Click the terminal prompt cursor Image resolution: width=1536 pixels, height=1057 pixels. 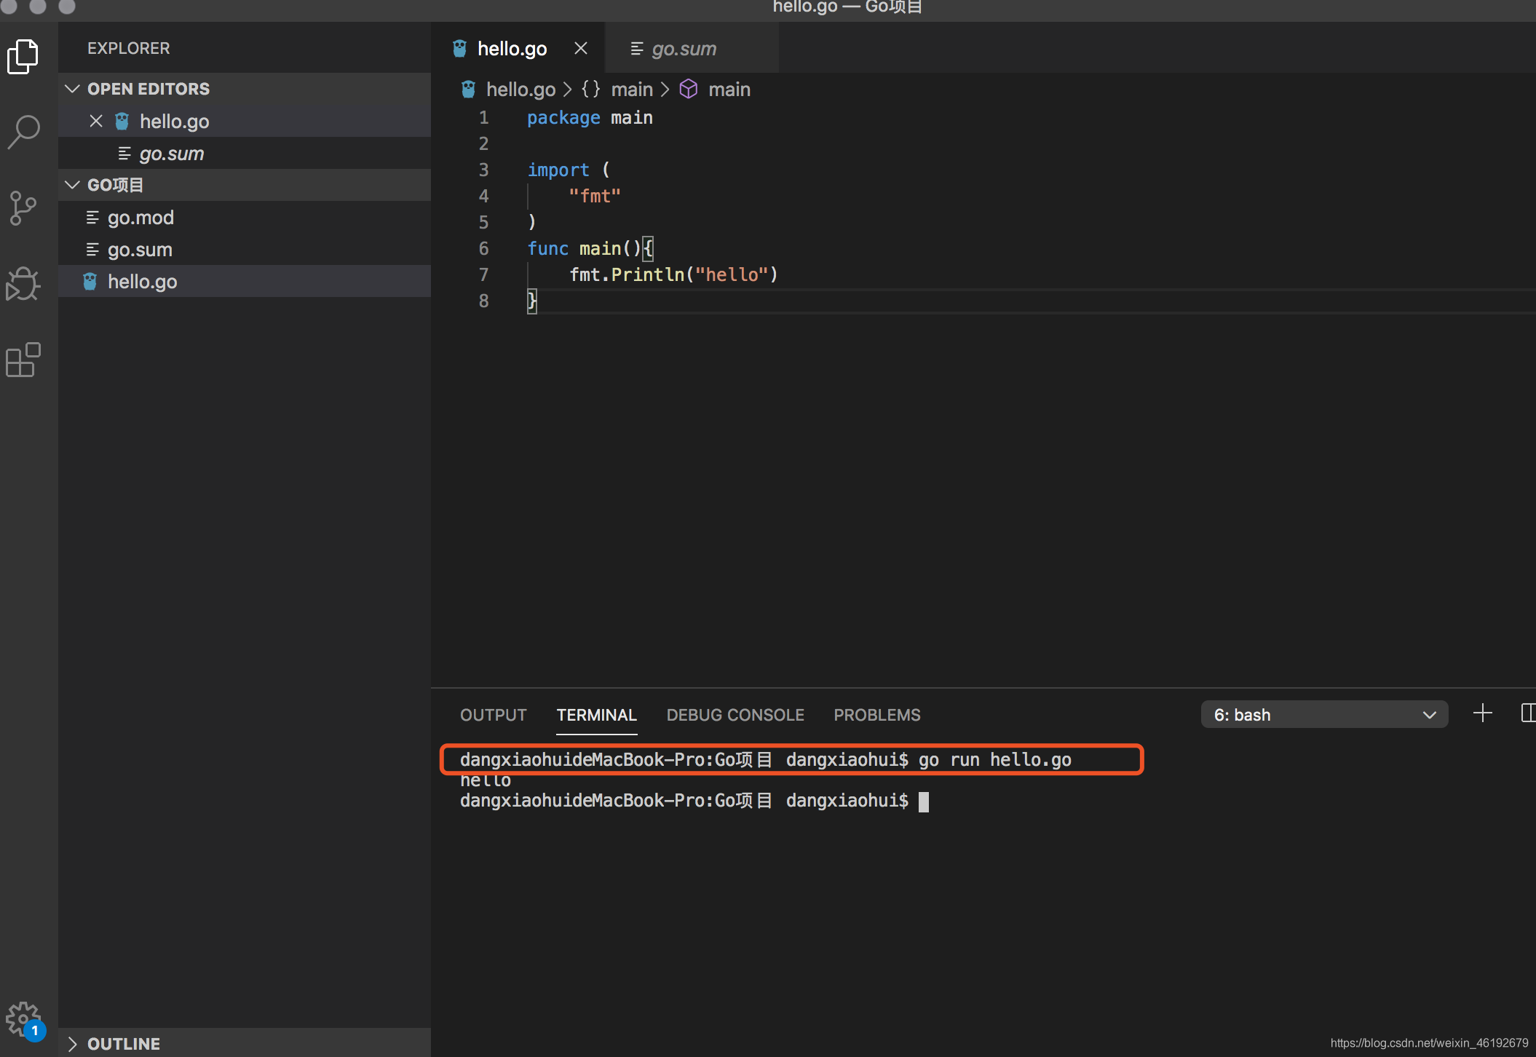tap(923, 801)
